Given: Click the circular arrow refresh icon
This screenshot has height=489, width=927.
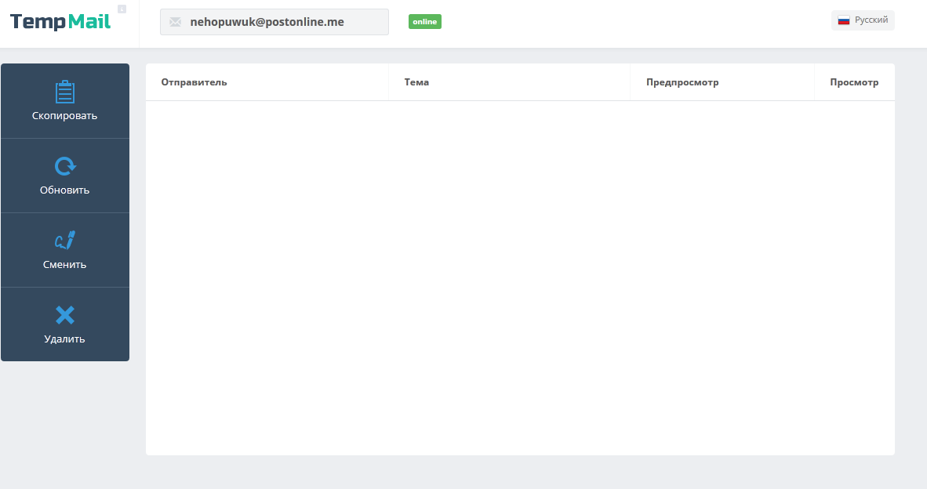Looking at the screenshot, I should 65,166.
